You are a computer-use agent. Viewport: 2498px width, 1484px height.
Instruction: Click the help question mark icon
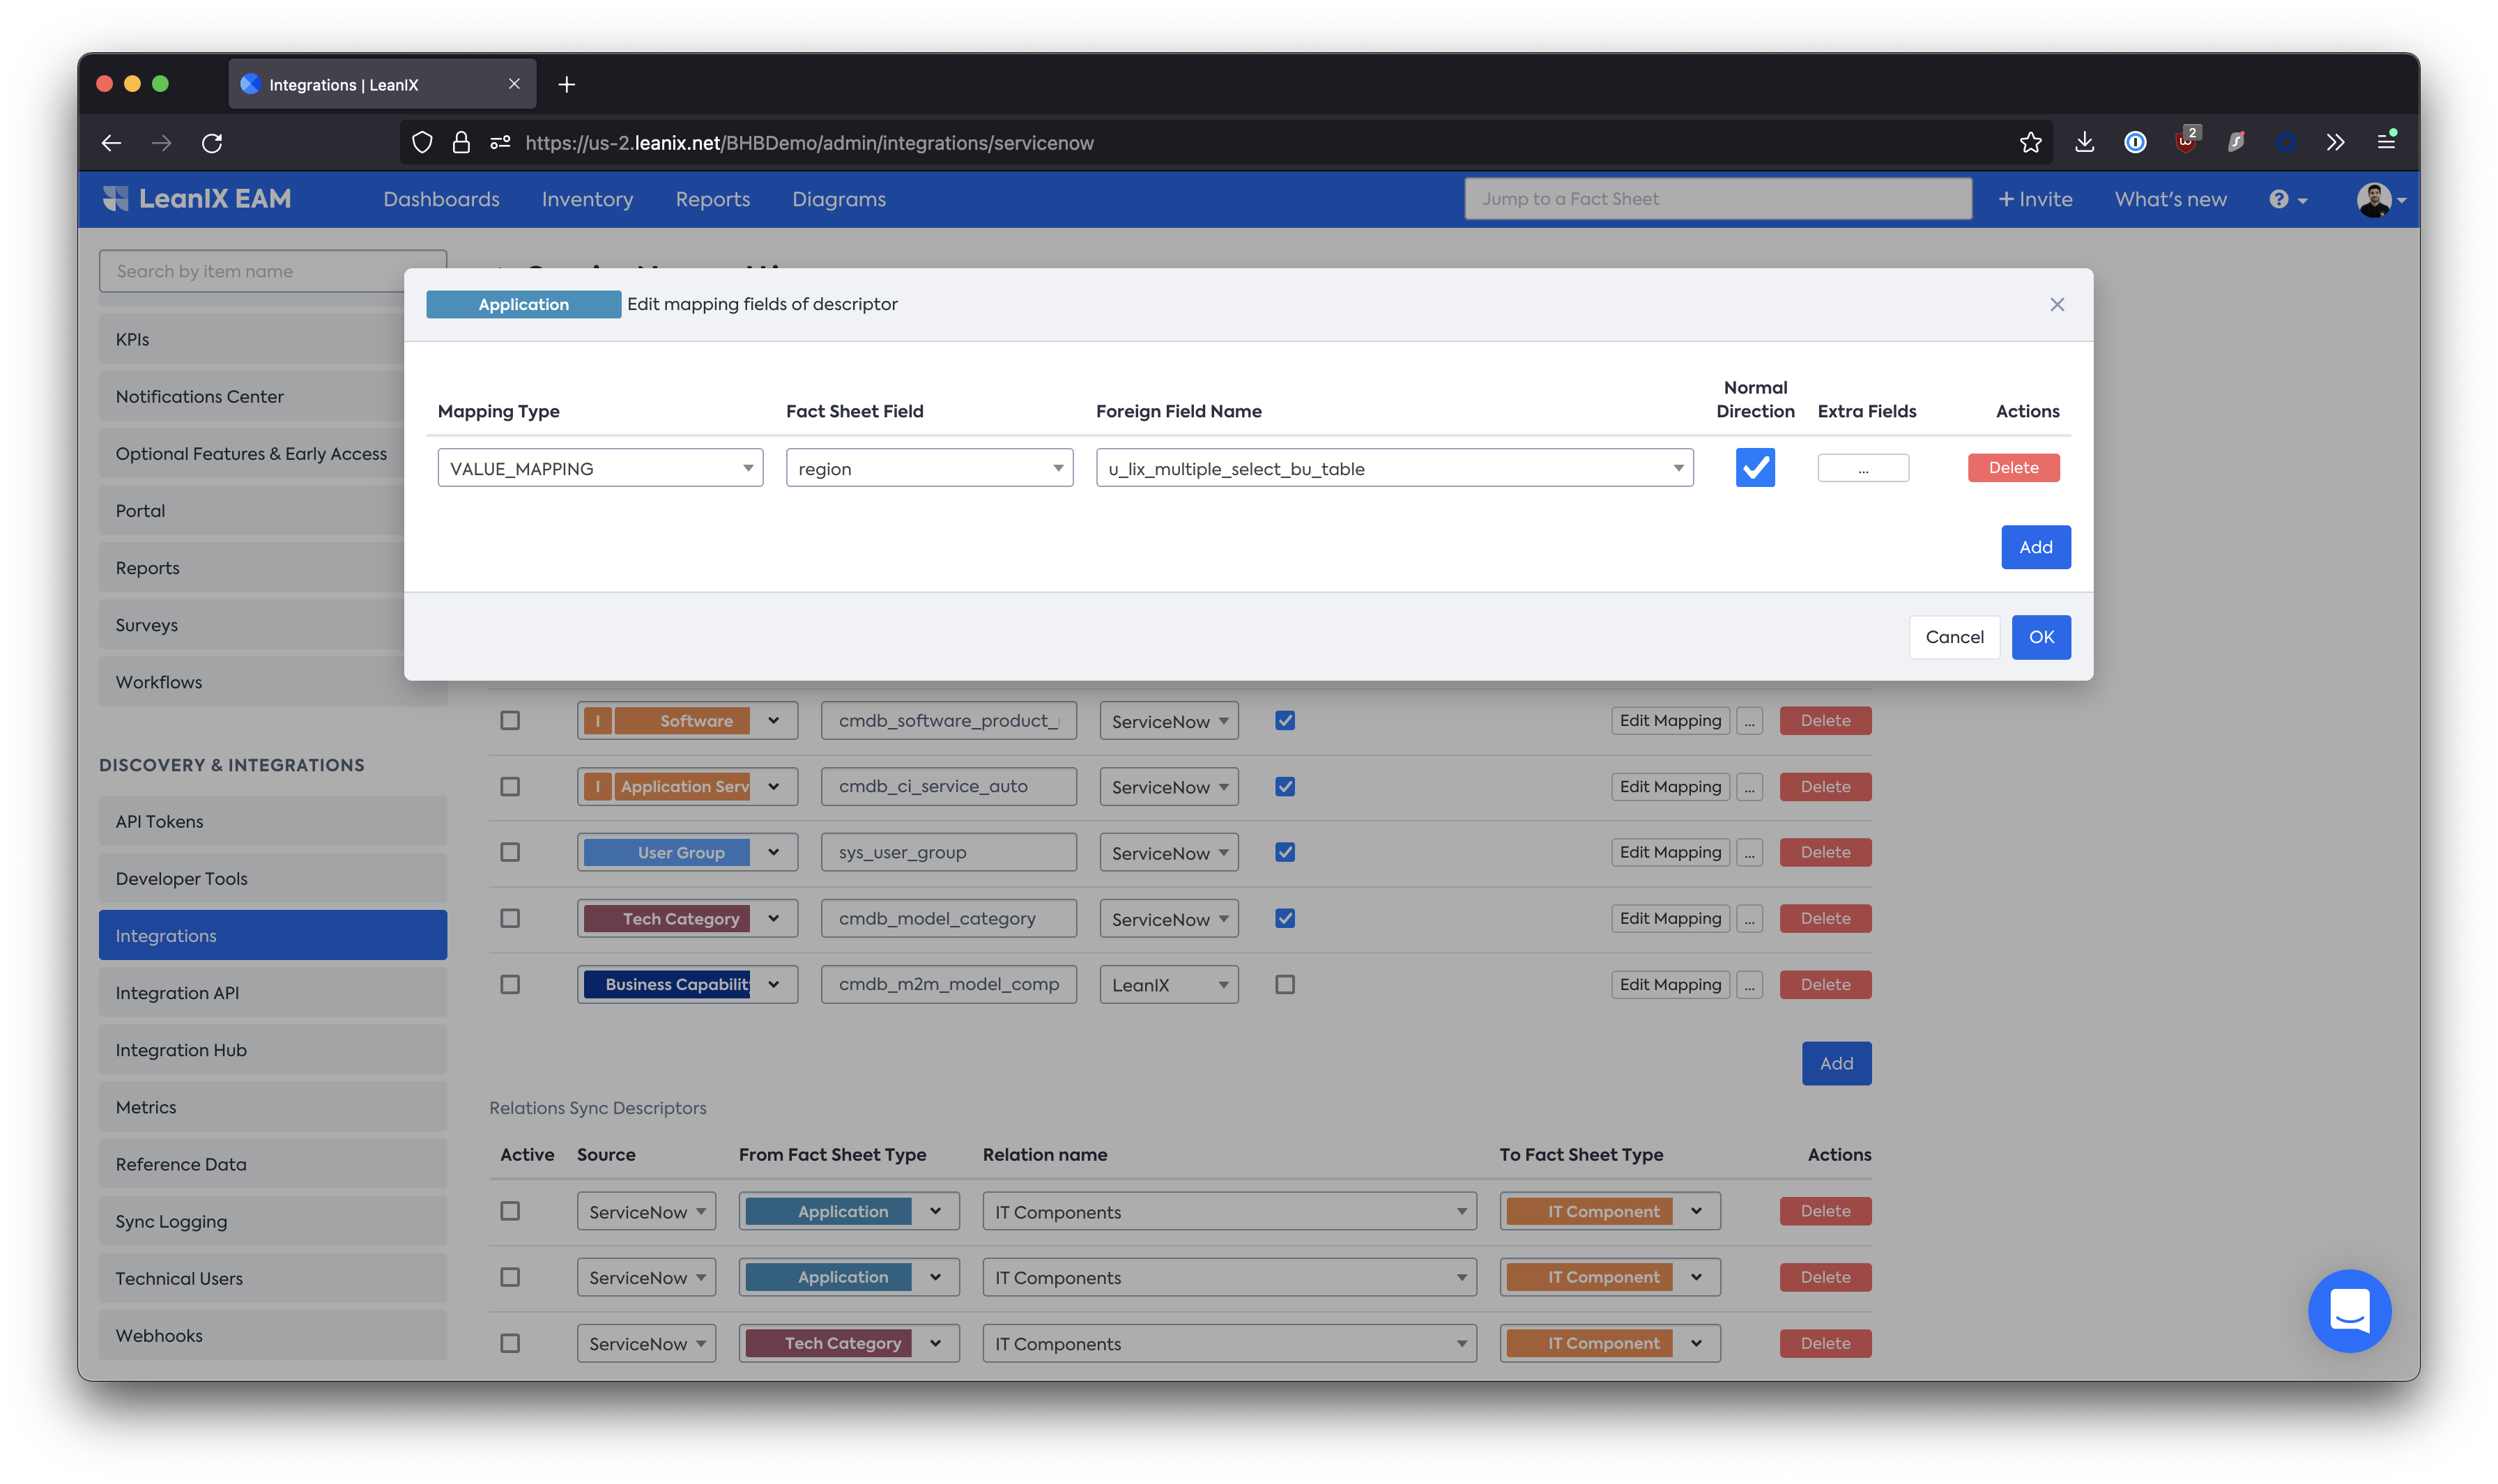(x=2278, y=199)
